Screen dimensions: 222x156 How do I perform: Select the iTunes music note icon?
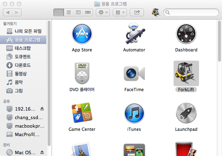click(x=134, y=113)
